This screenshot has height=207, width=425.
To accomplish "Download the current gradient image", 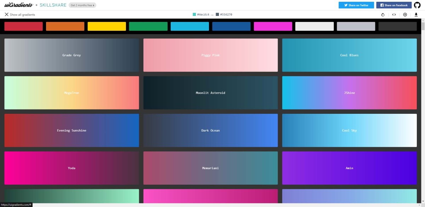I will pos(416,15).
